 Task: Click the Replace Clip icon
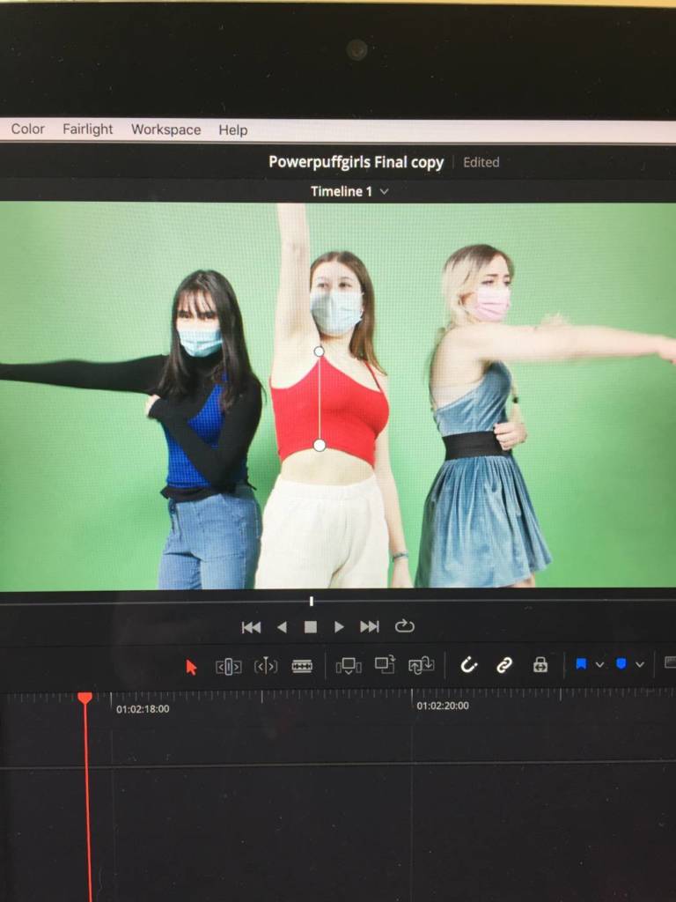[422, 665]
